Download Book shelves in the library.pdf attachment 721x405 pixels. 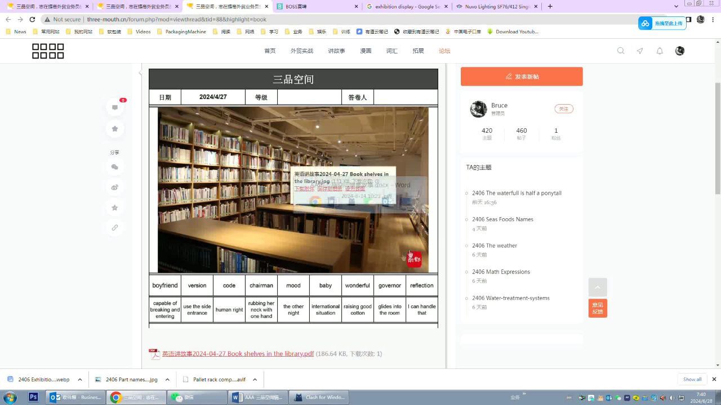[238, 354]
